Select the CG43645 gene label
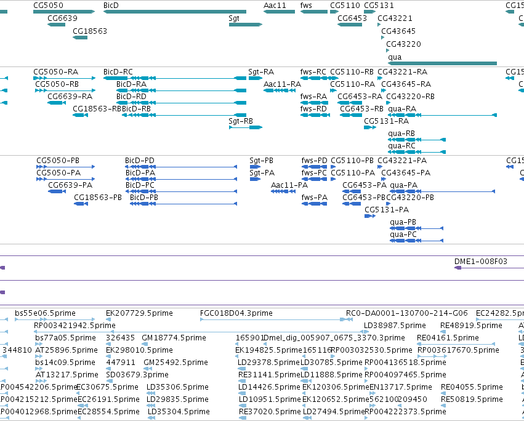Viewport: 524px width, 421px height. coord(398,31)
